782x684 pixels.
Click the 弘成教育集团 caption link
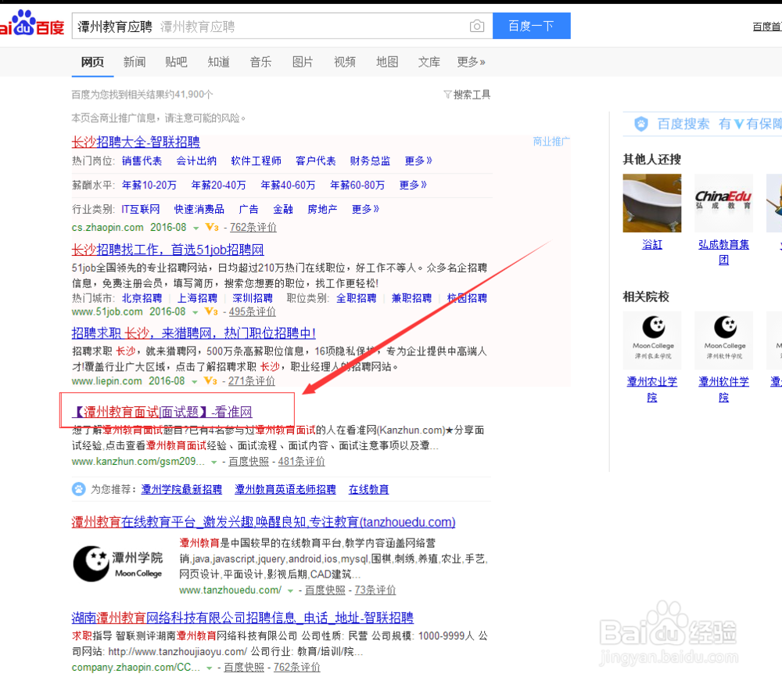coord(723,252)
